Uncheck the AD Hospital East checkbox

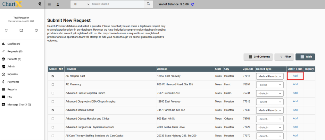click(x=53, y=76)
